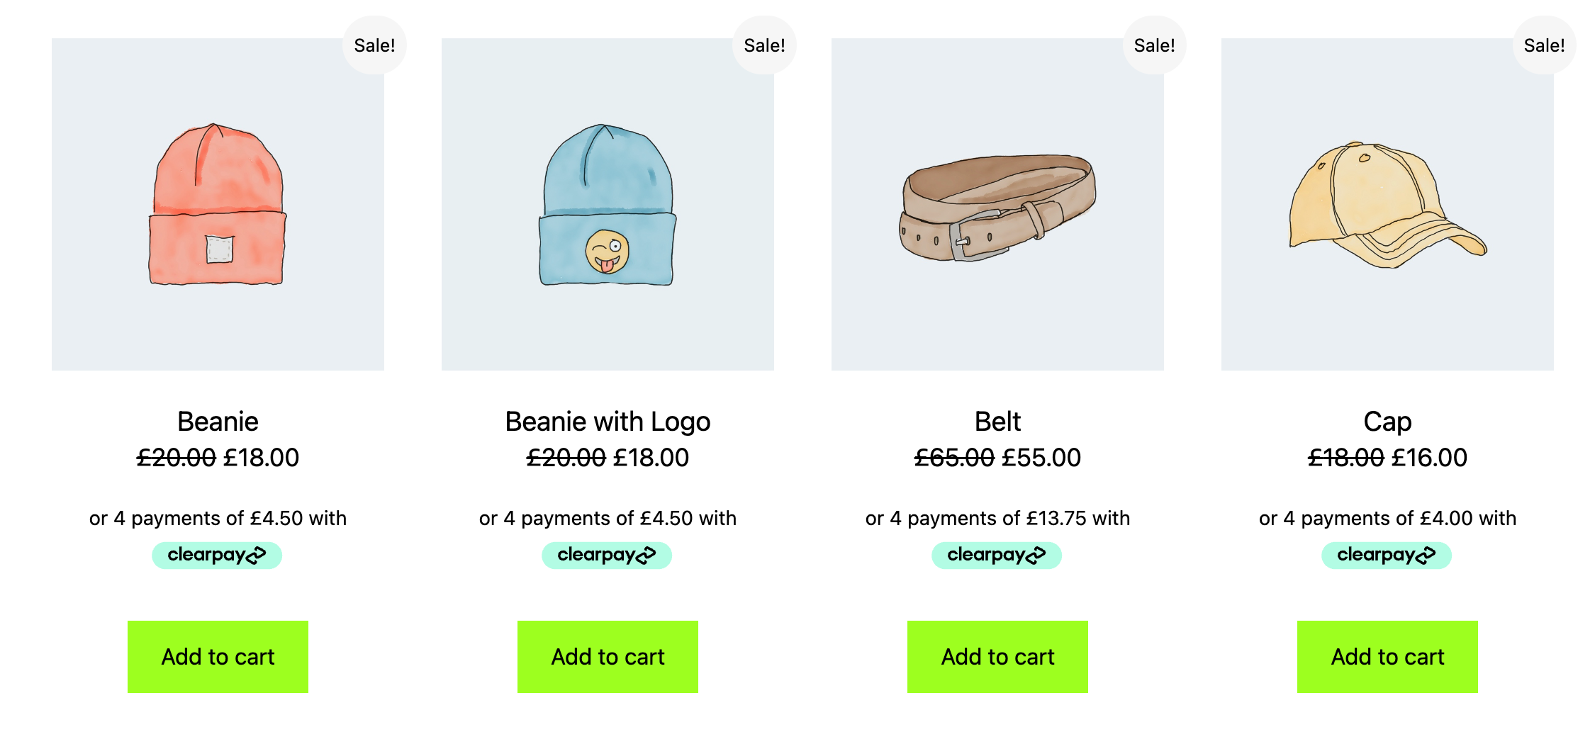1595x744 pixels.
Task: Open the blue Beanie with Logo image
Action: click(x=608, y=205)
